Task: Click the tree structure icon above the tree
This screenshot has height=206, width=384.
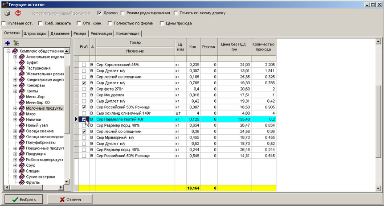Action: 16,43
